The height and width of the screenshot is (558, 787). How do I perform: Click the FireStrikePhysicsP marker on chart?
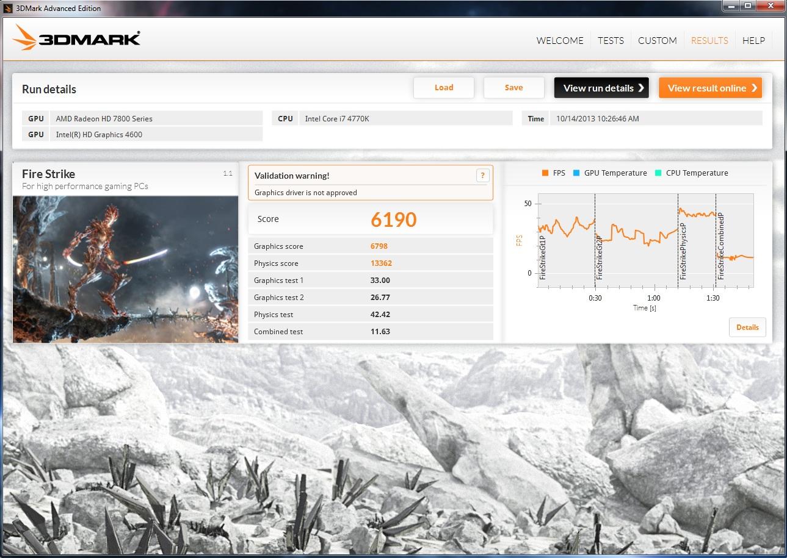683,251
